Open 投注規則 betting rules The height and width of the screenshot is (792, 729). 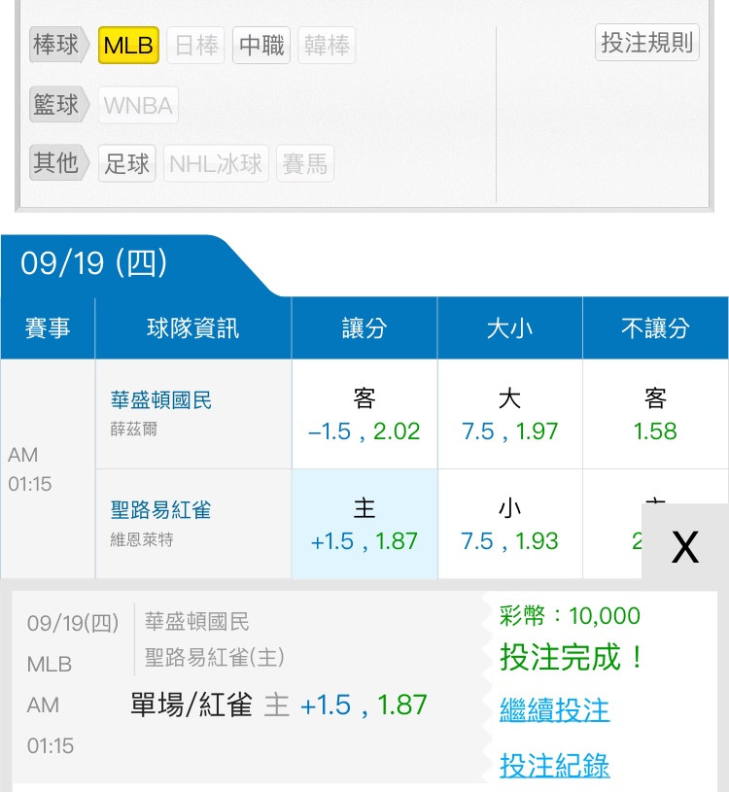646,43
